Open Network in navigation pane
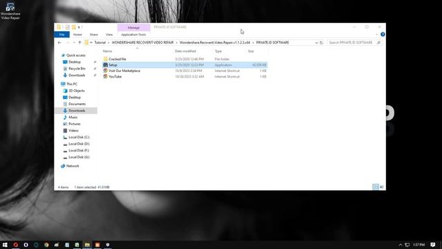 pyautogui.click(x=73, y=166)
